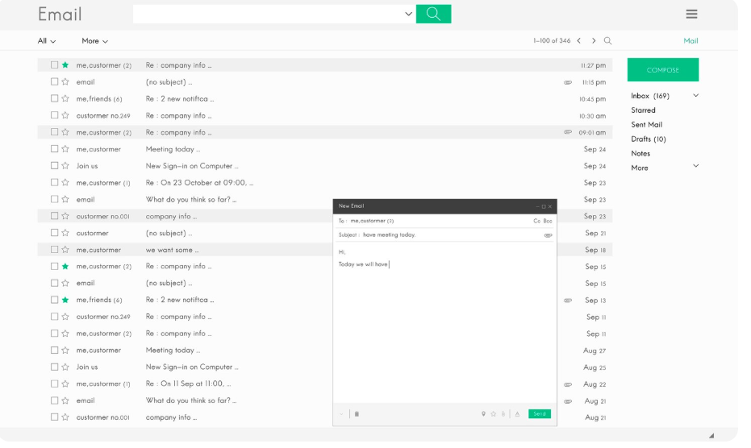751x448 pixels.
Task: Go to the next page of emails
Action: click(594, 41)
